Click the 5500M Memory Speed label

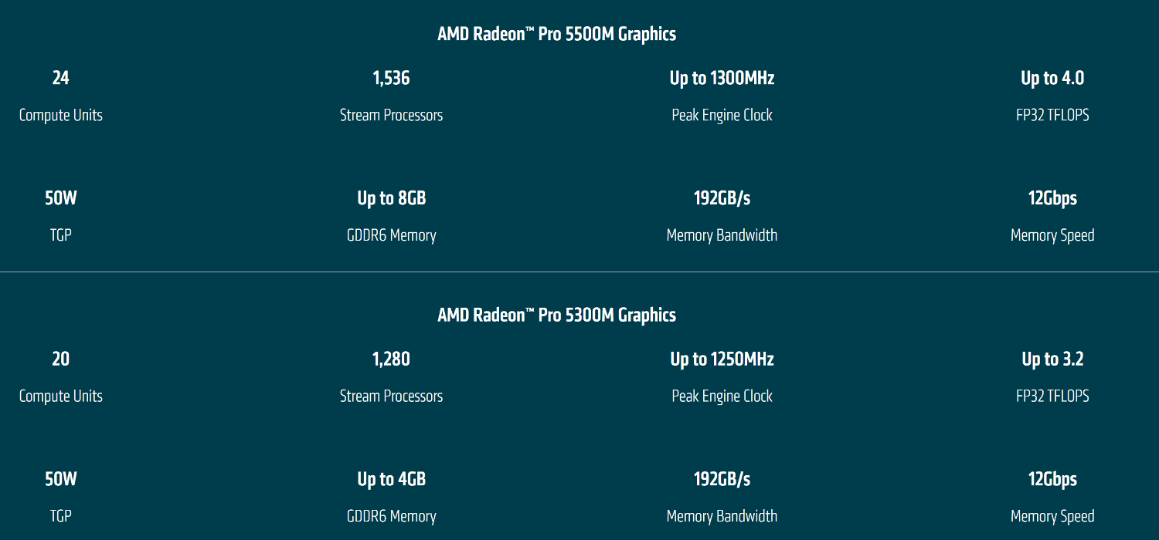pyautogui.click(x=1052, y=235)
